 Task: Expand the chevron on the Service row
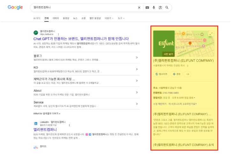tap(137, 104)
